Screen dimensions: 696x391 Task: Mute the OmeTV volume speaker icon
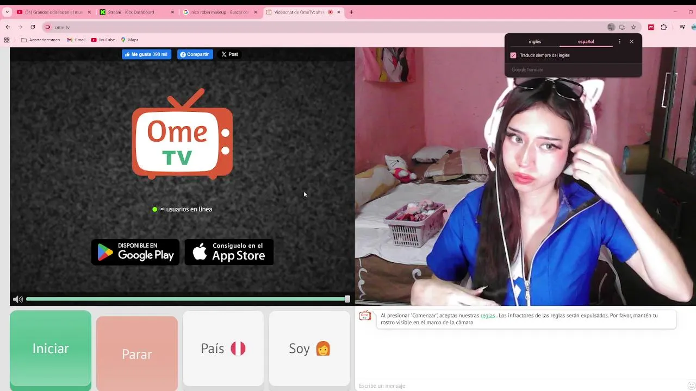coord(18,299)
